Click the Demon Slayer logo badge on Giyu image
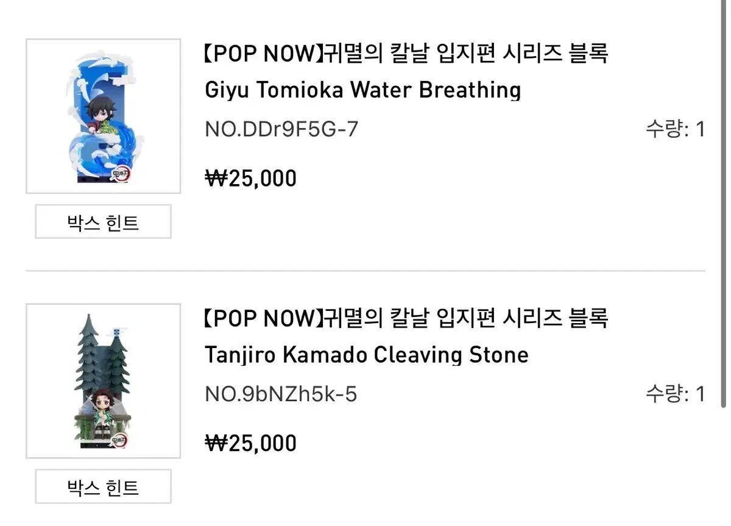The width and height of the screenshot is (731, 526). [121, 173]
